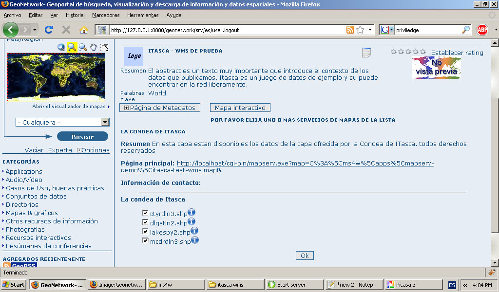Viewport: 499px width, 292px height.
Task: Click the Adblock Plus ABP icon
Action: click(x=482, y=30)
